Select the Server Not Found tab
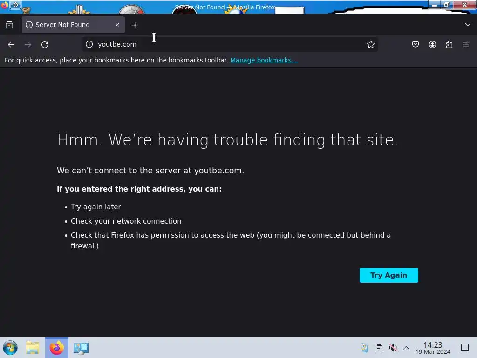 (x=73, y=25)
